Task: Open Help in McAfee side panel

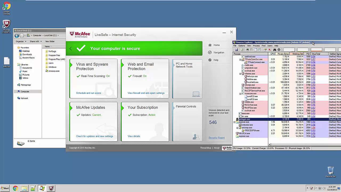Action: [x=213, y=60]
